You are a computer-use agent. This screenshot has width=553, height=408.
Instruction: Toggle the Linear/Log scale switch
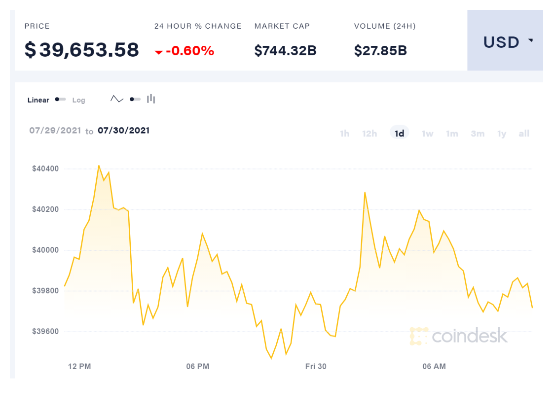point(60,100)
